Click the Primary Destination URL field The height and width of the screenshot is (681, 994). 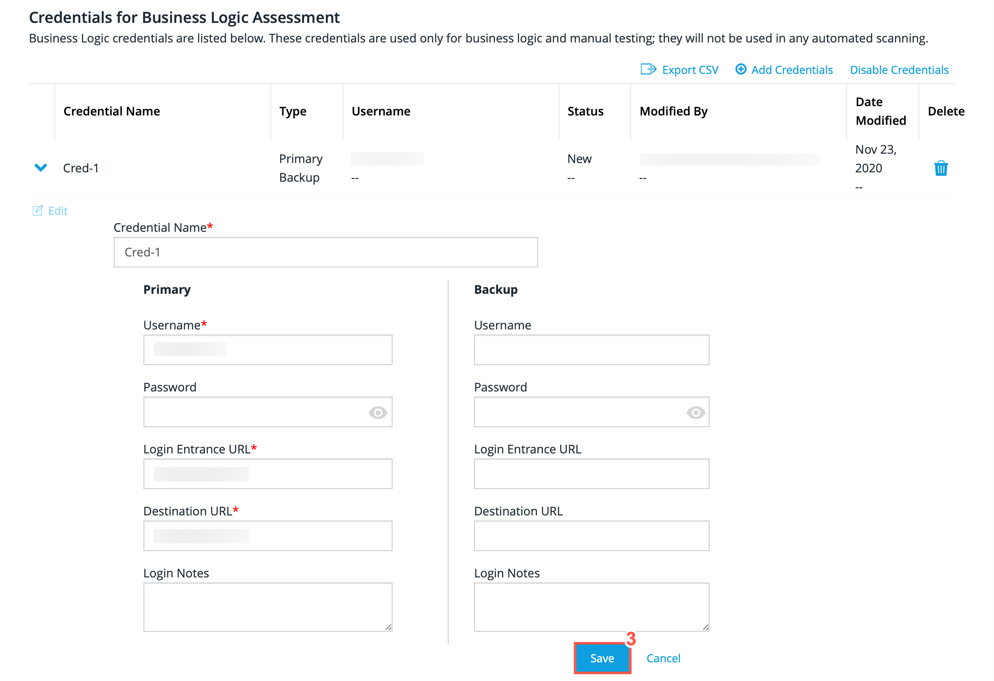[268, 536]
